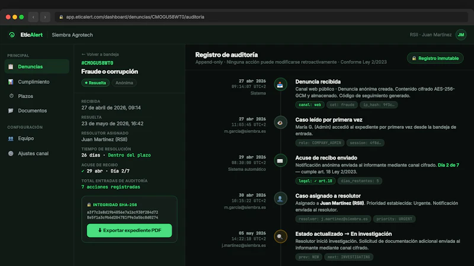Click the 'prev: NEW' tag
Image resolution: width=474 pixels, height=266 pixels.
tap(309, 257)
